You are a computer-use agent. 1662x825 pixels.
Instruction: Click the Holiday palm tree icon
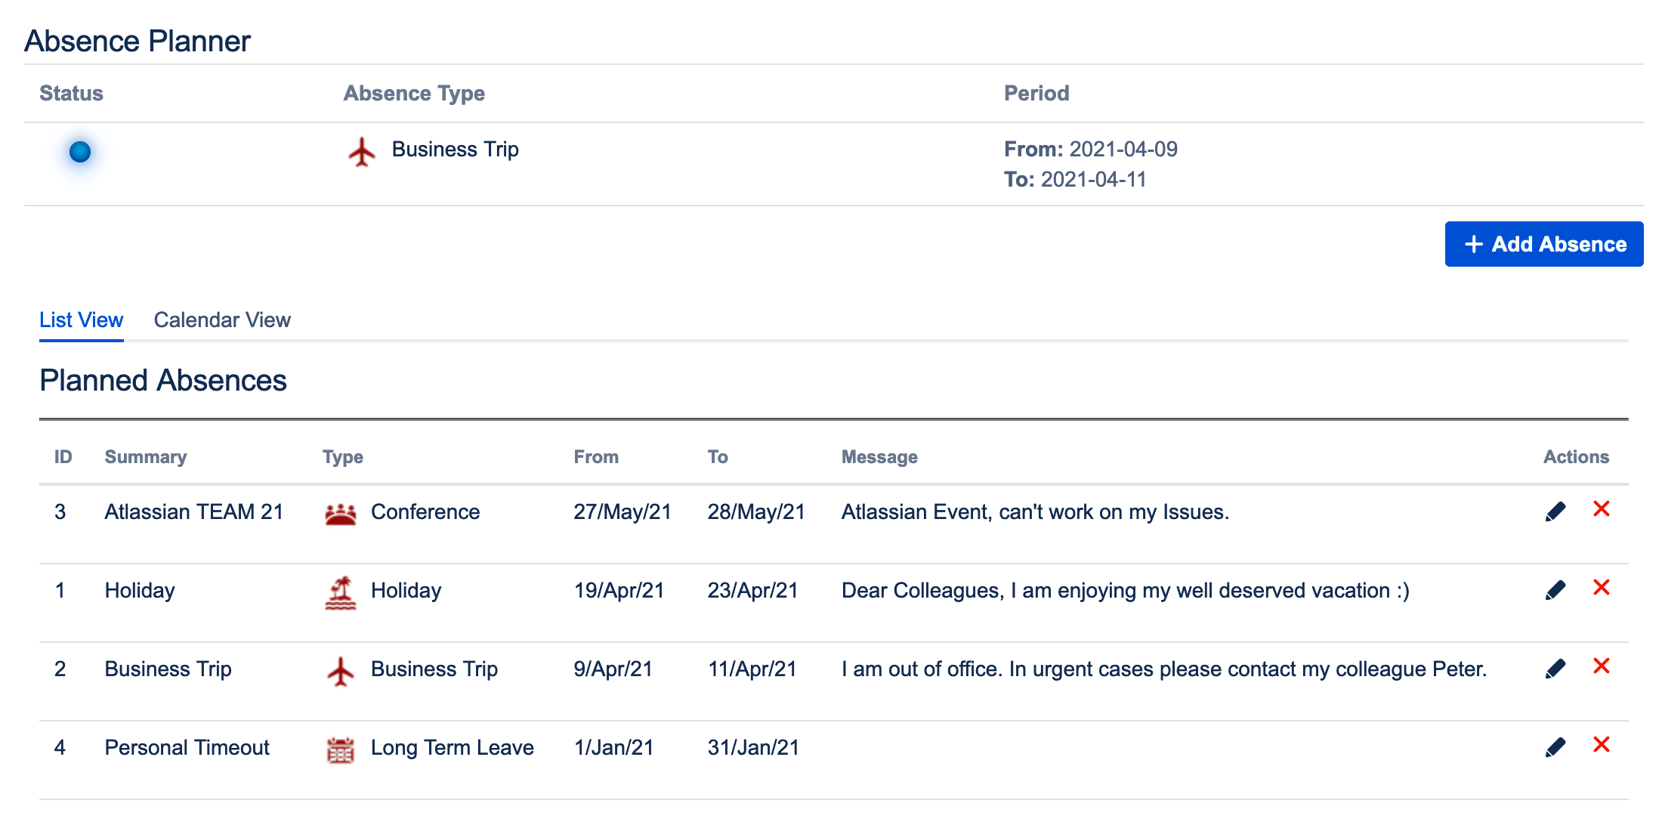(x=340, y=592)
